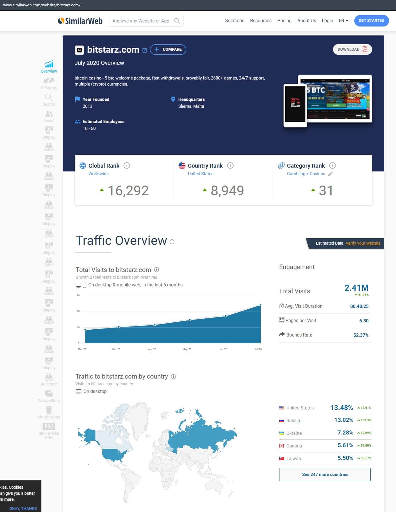Click the Avg. Visit Duration value 00:48:25
Screen dimensions: 396x512
359,306
